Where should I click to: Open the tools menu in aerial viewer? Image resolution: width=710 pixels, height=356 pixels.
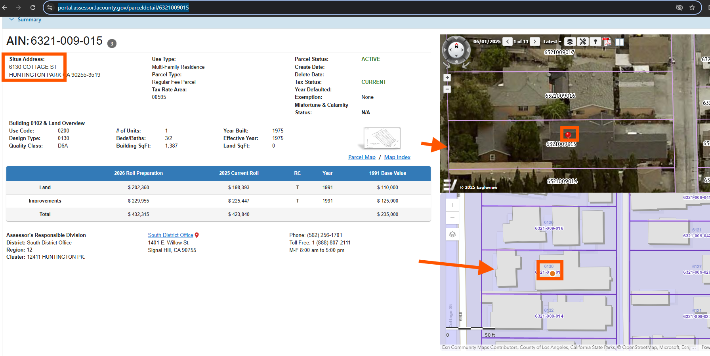[x=582, y=42]
